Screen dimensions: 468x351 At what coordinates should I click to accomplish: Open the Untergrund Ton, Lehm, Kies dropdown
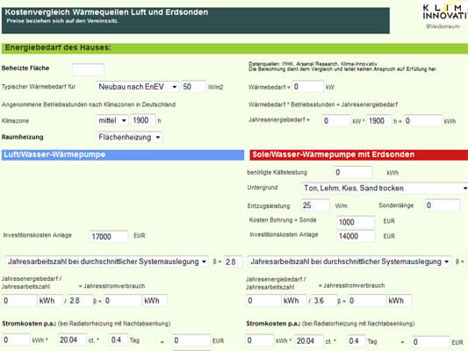pyautogui.click(x=385, y=188)
